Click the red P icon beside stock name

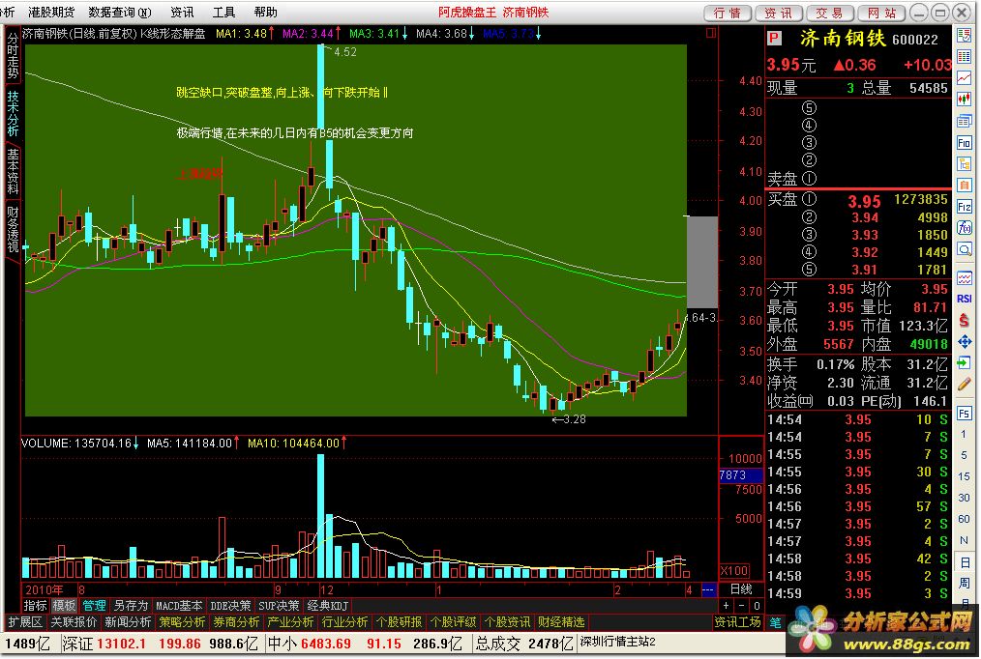(x=775, y=39)
